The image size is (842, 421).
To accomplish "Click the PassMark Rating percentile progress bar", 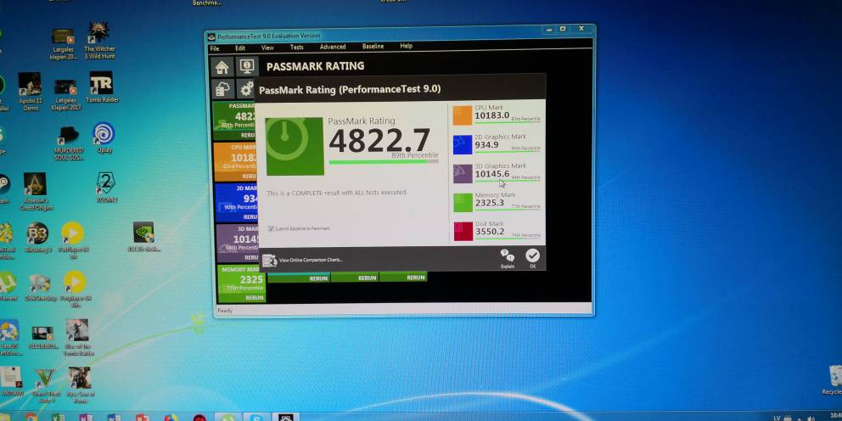I will pyautogui.click(x=384, y=161).
